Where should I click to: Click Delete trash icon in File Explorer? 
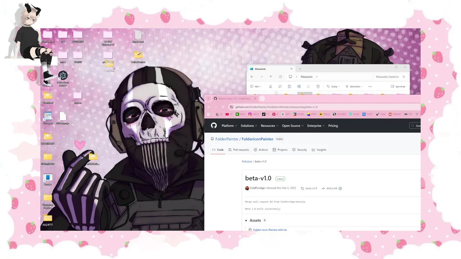tap(318, 86)
